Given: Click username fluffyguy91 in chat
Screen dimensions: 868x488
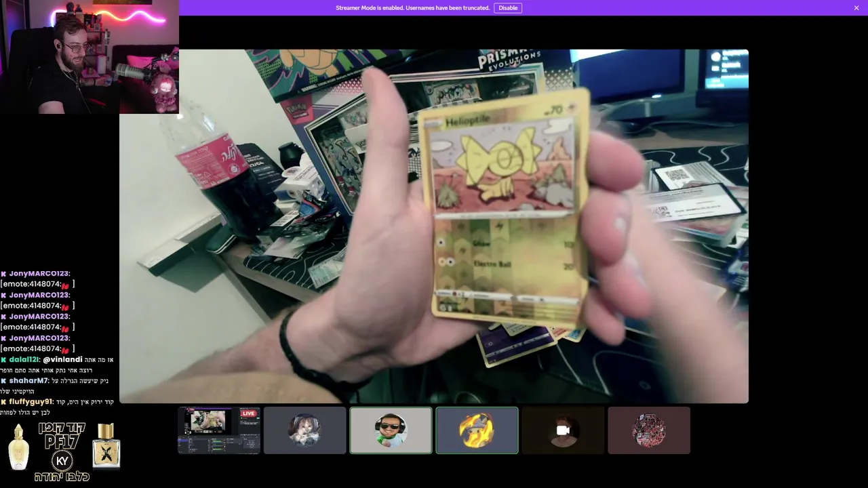Looking at the screenshot, I should tap(31, 402).
